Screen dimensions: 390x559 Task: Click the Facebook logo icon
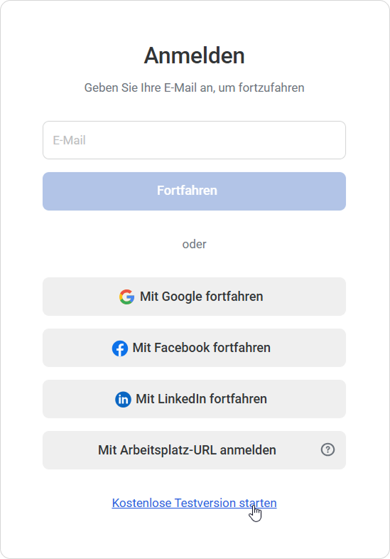tap(120, 348)
